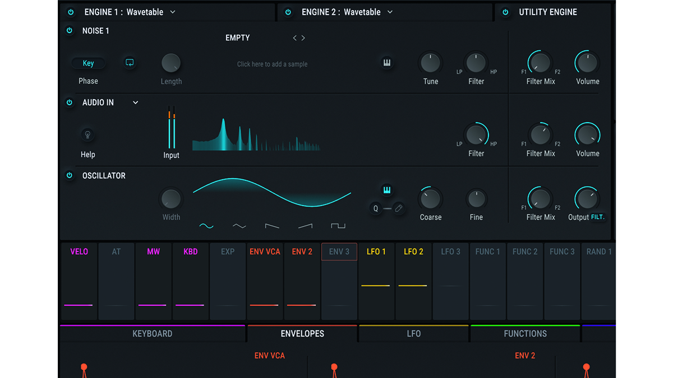
Task: Disable the Audio In power switch
Action: coord(70,102)
